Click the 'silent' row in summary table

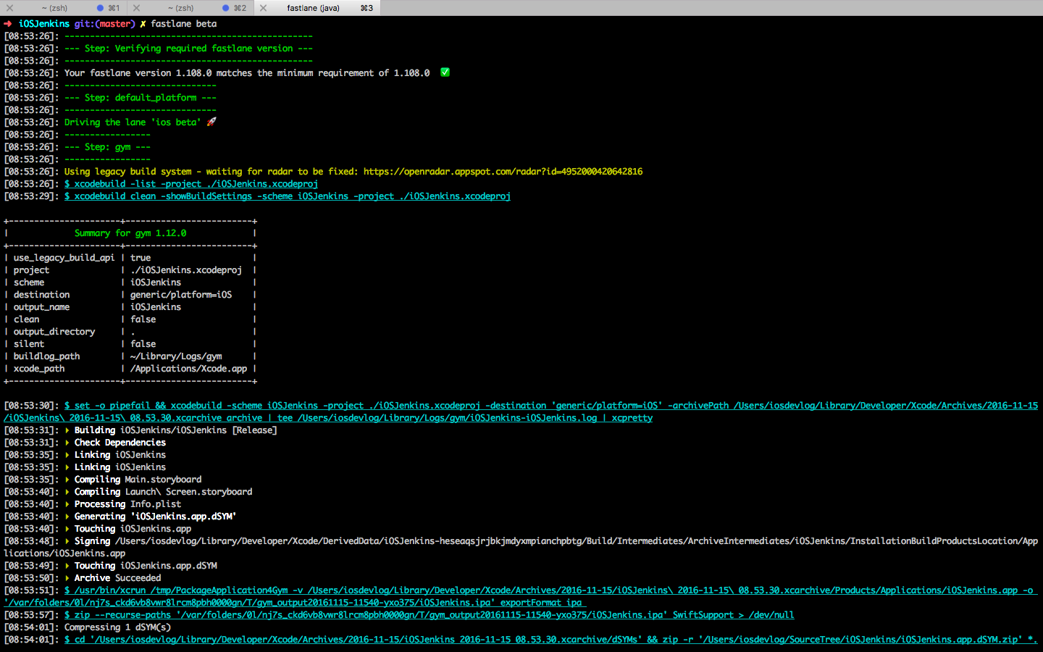[130, 344]
